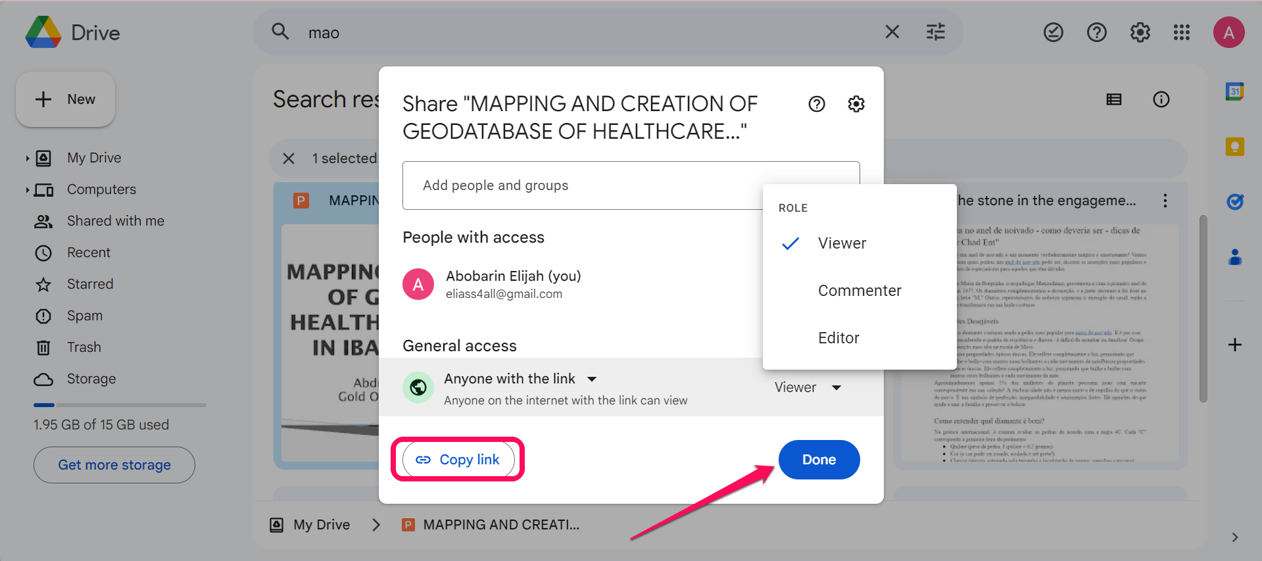Click the Google Drive logo
Viewport: 1262px width, 561px height.
tap(43, 32)
